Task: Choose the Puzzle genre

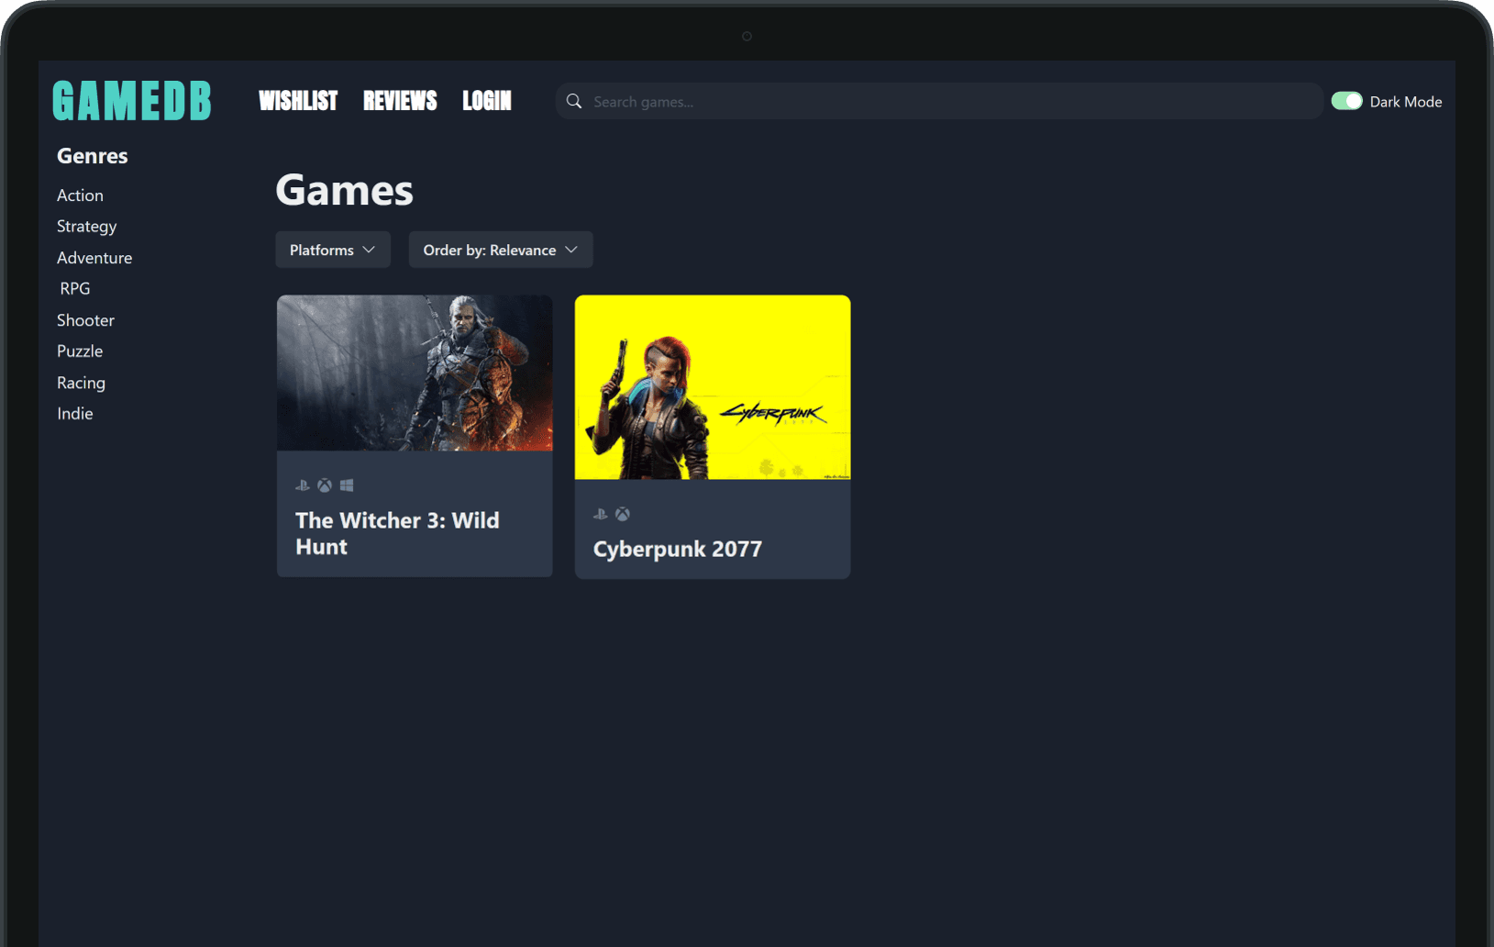Action: (80, 351)
